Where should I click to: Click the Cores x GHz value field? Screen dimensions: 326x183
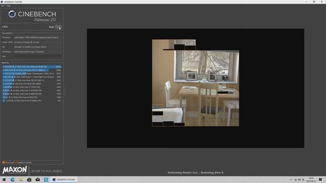[x=38, y=42]
